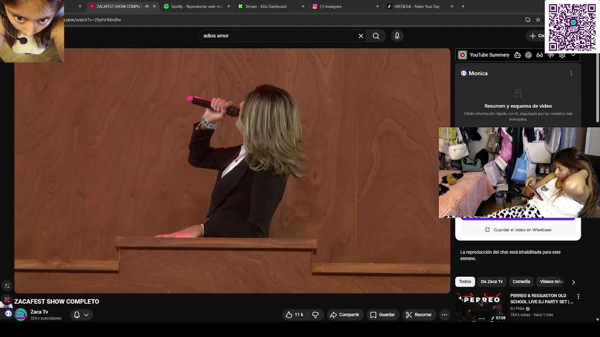Click the Monica logo in side panel
600x337 pixels.
click(464, 73)
